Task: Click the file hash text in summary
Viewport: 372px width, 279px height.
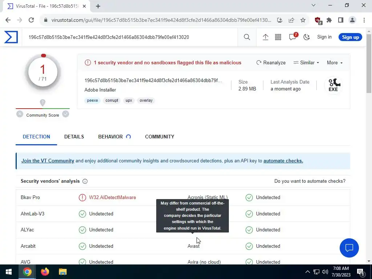Action: coord(153,80)
